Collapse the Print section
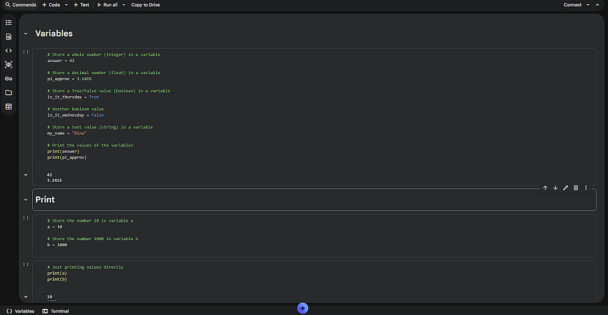The height and width of the screenshot is (315, 608). pos(26,200)
